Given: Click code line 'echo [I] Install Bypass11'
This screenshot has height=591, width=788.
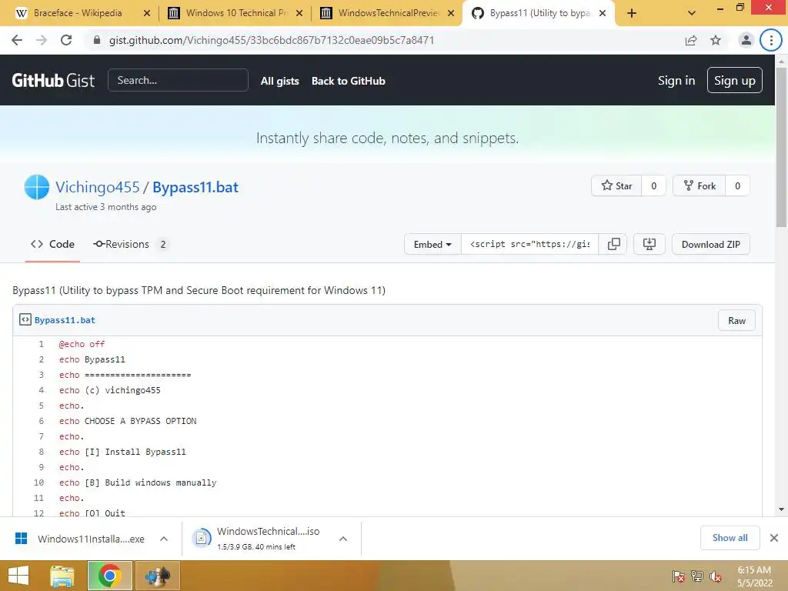Looking at the screenshot, I should coord(122,452).
